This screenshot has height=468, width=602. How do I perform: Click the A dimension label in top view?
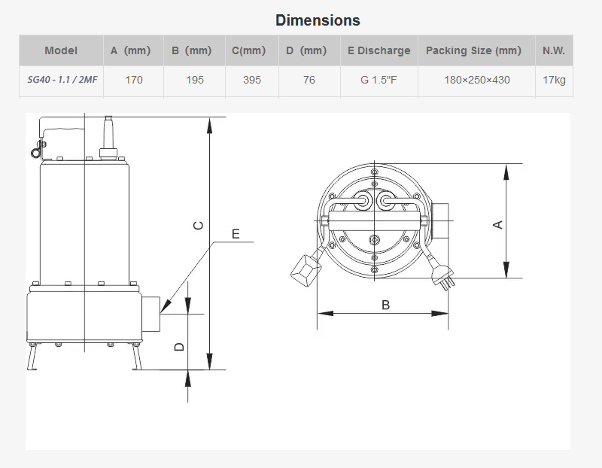497,224
